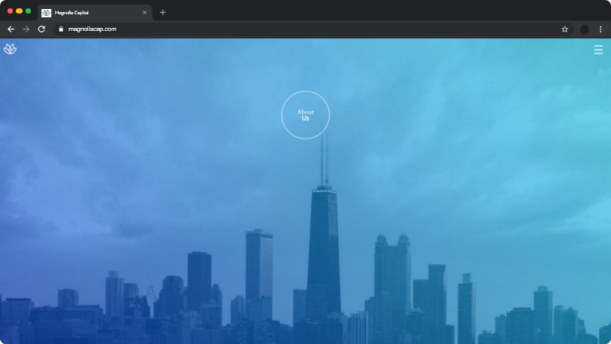611x344 pixels.
Task: Maximize the window with the green button
Action: (x=28, y=11)
